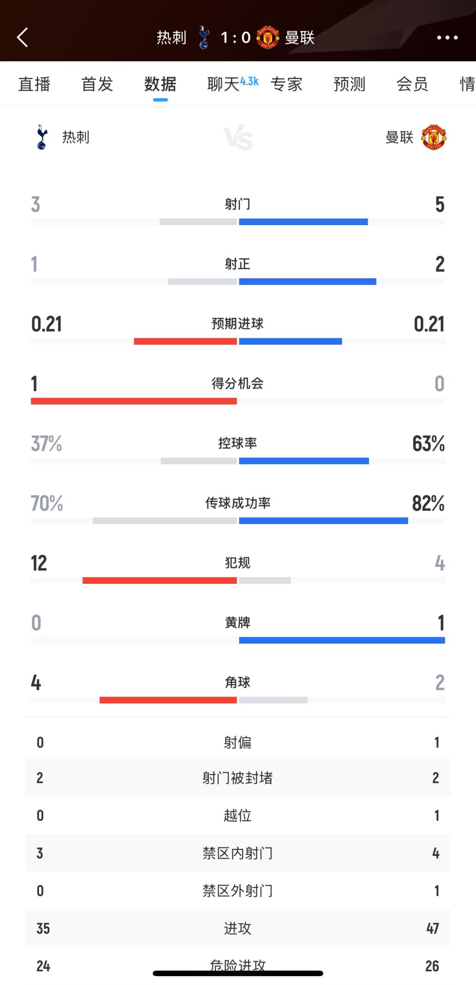Tap the 控球率 possession bar
The image size is (476, 985).
(x=238, y=461)
